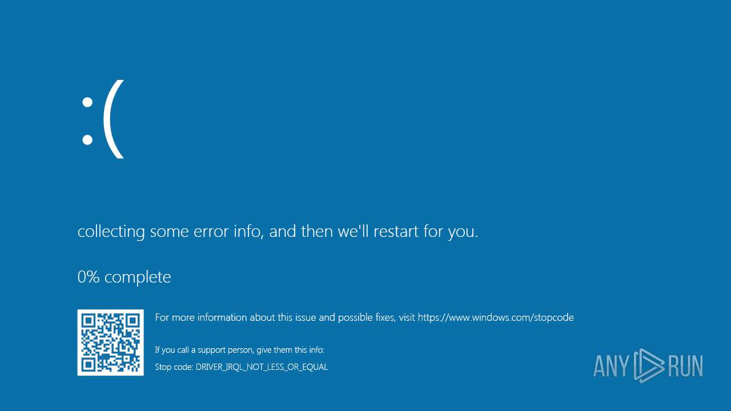Click the "0% complete" progress text

(x=124, y=277)
